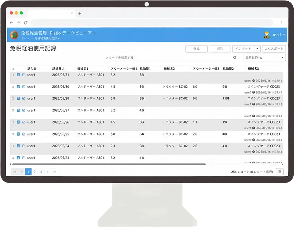
Task: Click the 記入者 column header
Action: [x=32, y=69]
